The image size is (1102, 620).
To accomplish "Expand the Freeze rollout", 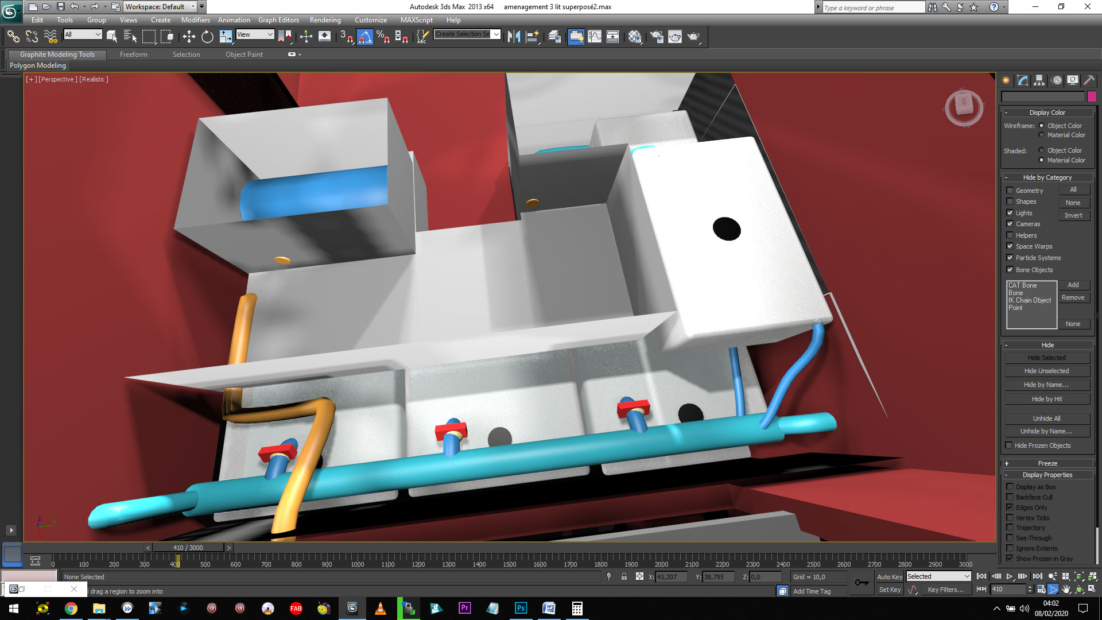I will 1047,463.
